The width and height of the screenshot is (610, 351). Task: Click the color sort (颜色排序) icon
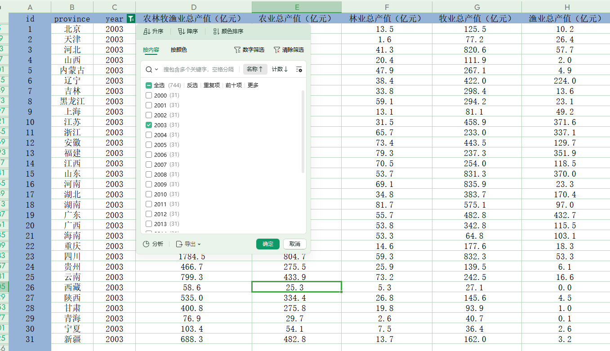(x=216, y=31)
